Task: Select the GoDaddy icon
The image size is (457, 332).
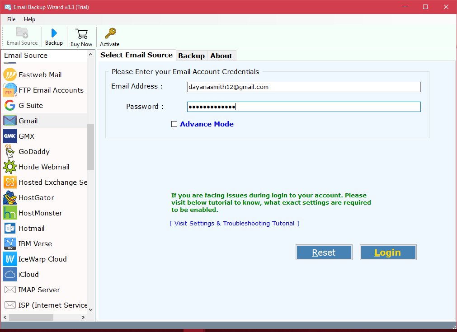Action: tap(9, 151)
